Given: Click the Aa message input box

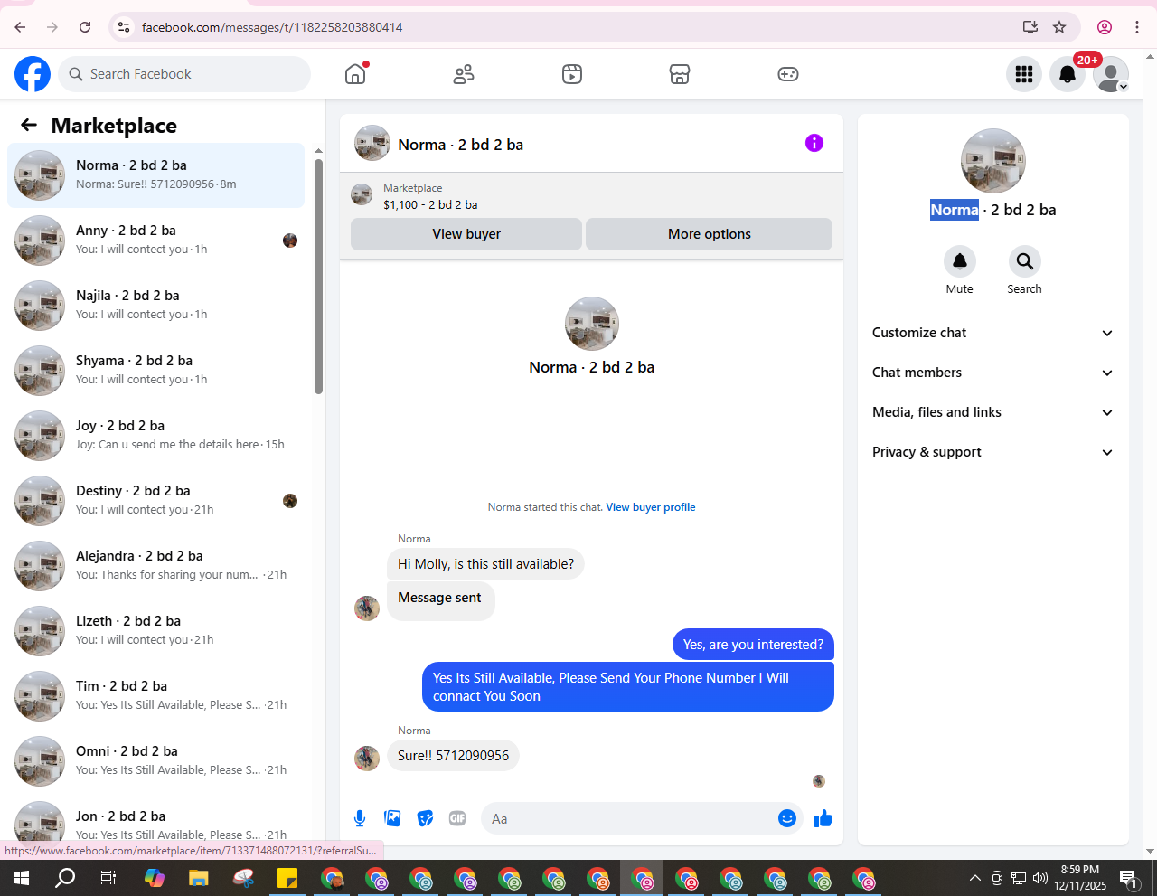Looking at the screenshot, I should [629, 818].
